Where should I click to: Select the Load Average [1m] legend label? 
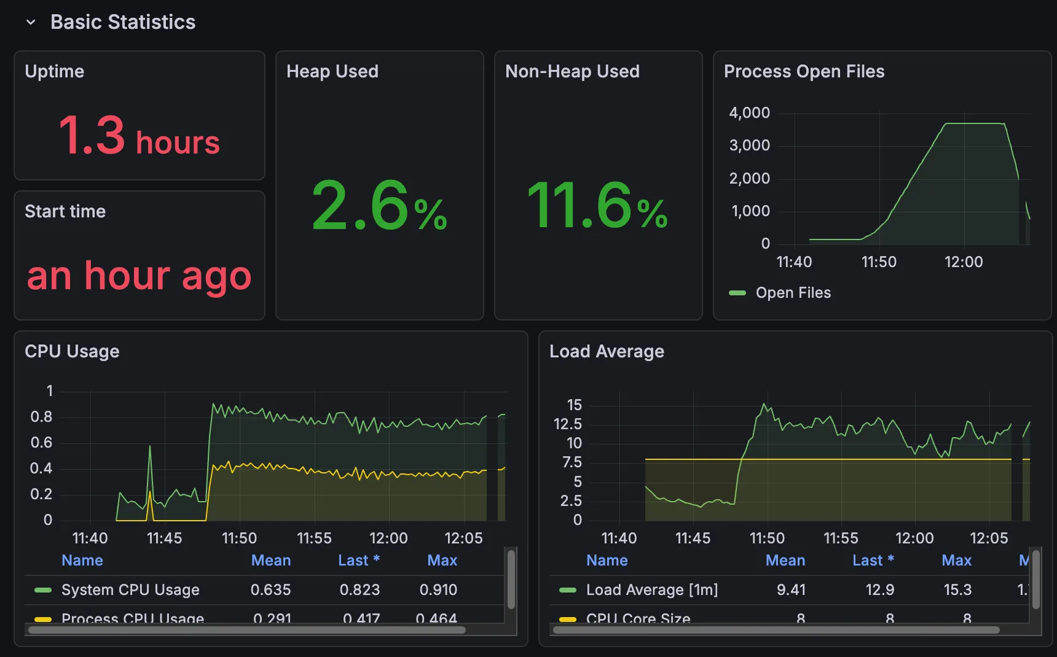651,590
